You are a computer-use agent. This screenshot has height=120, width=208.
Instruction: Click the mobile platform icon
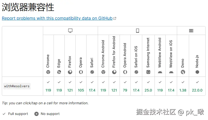click(x=137, y=31)
